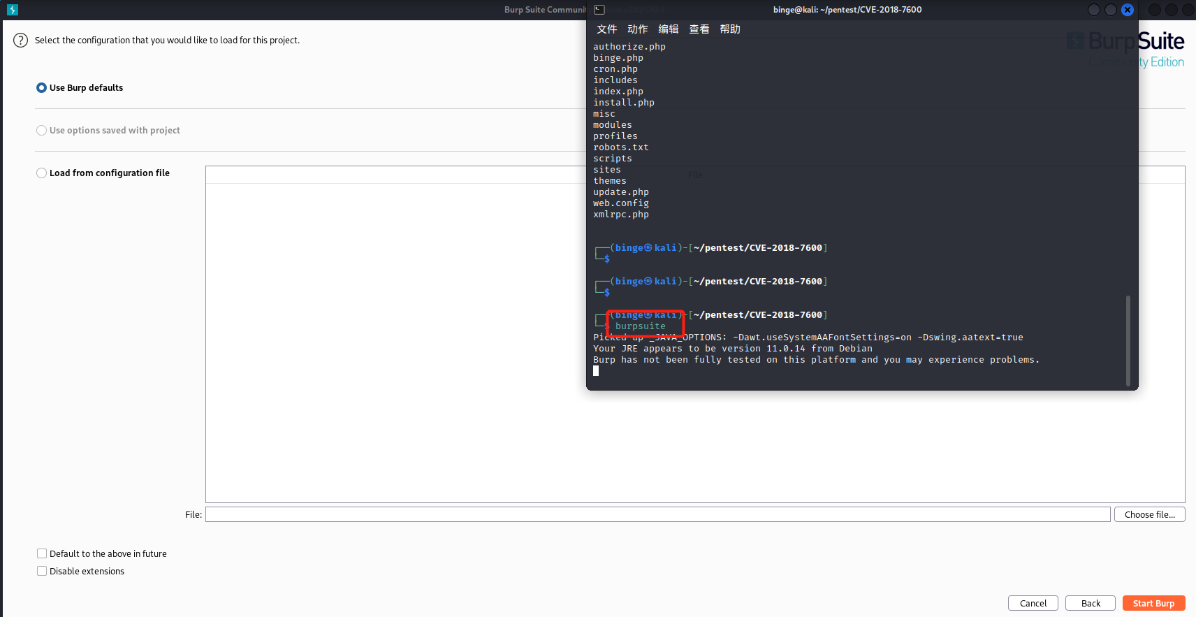Click the terminal window icon in title bar
The image size is (1196, 617).
599,10
